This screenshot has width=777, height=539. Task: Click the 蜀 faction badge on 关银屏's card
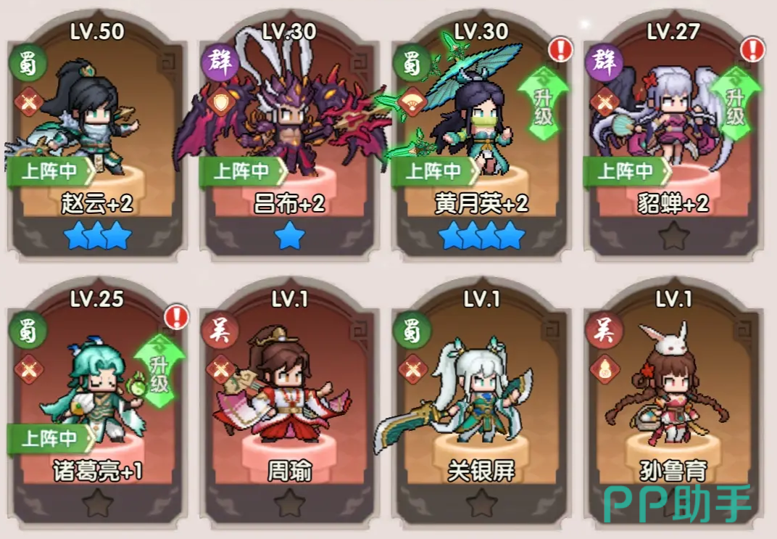point(411,330)
